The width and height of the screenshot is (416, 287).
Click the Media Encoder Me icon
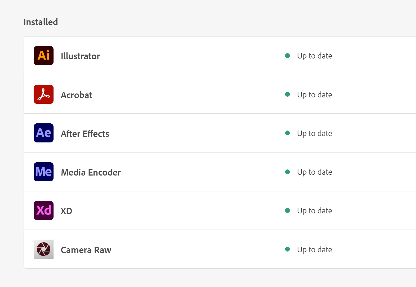click(43, 172)
